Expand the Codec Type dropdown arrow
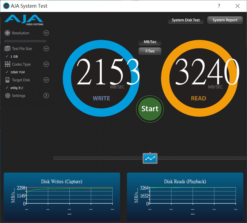This screenshot has width=247, height=223. point(46,64)
